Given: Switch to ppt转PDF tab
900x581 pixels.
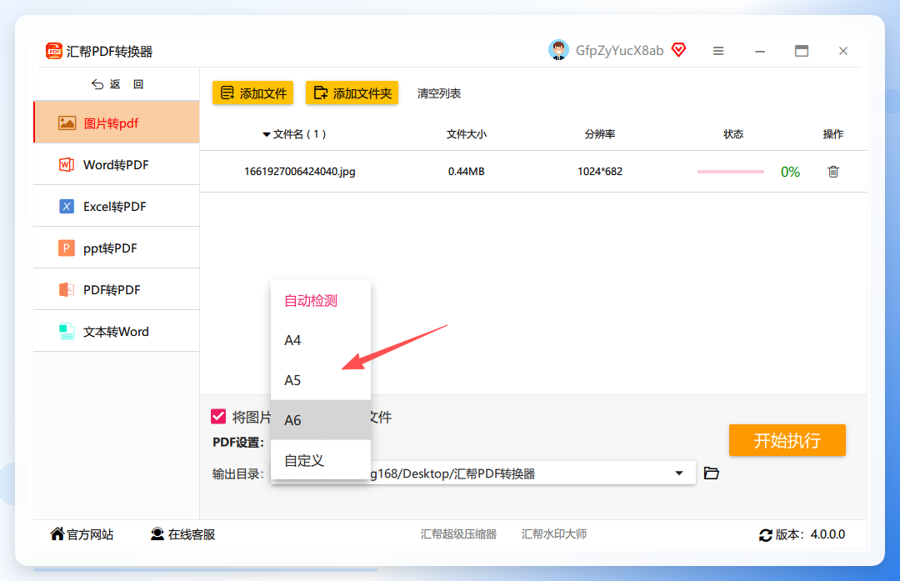Looking at the screenshot, I should point(117,248).
